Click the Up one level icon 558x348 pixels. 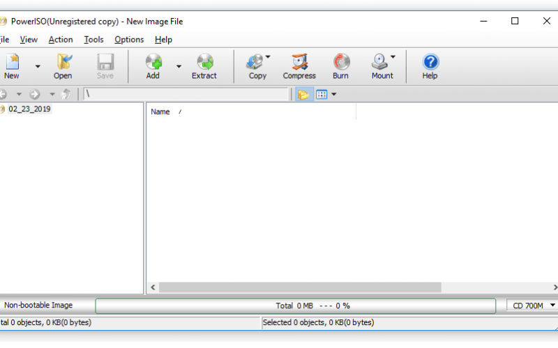click(x=66, y=94)
